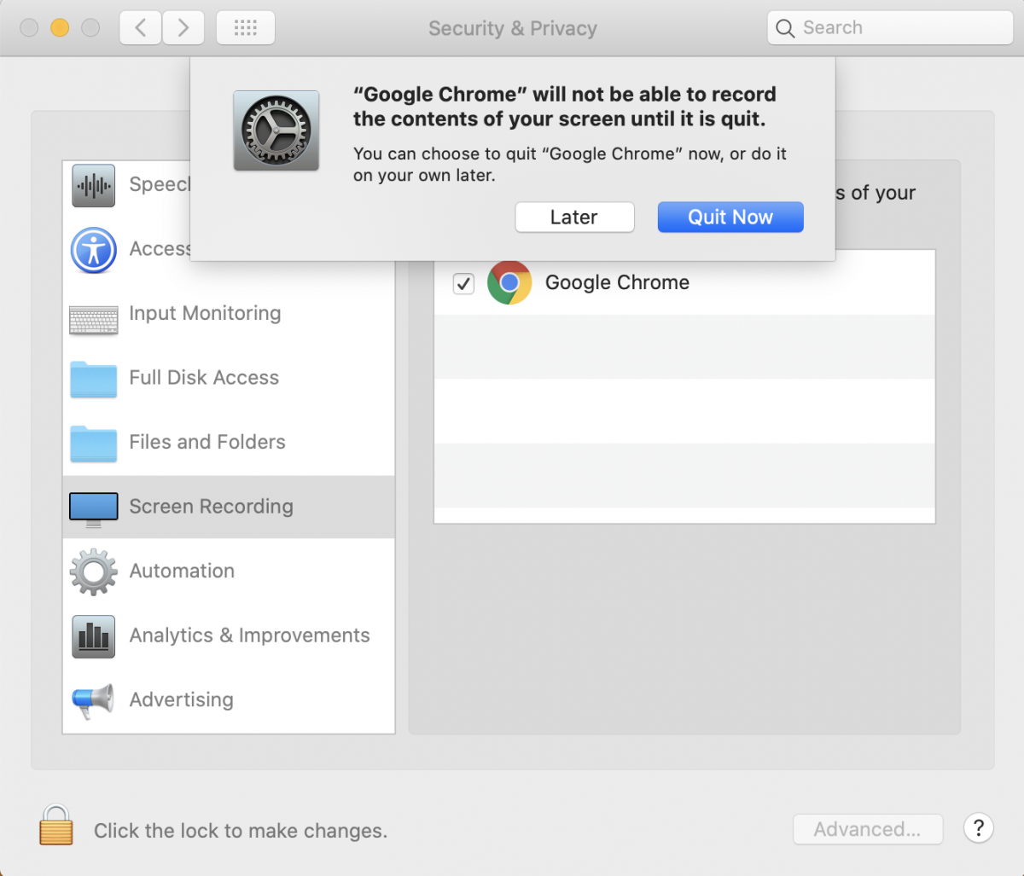
Task: Click the padlock icon to unlock
Action: point(56,826)
